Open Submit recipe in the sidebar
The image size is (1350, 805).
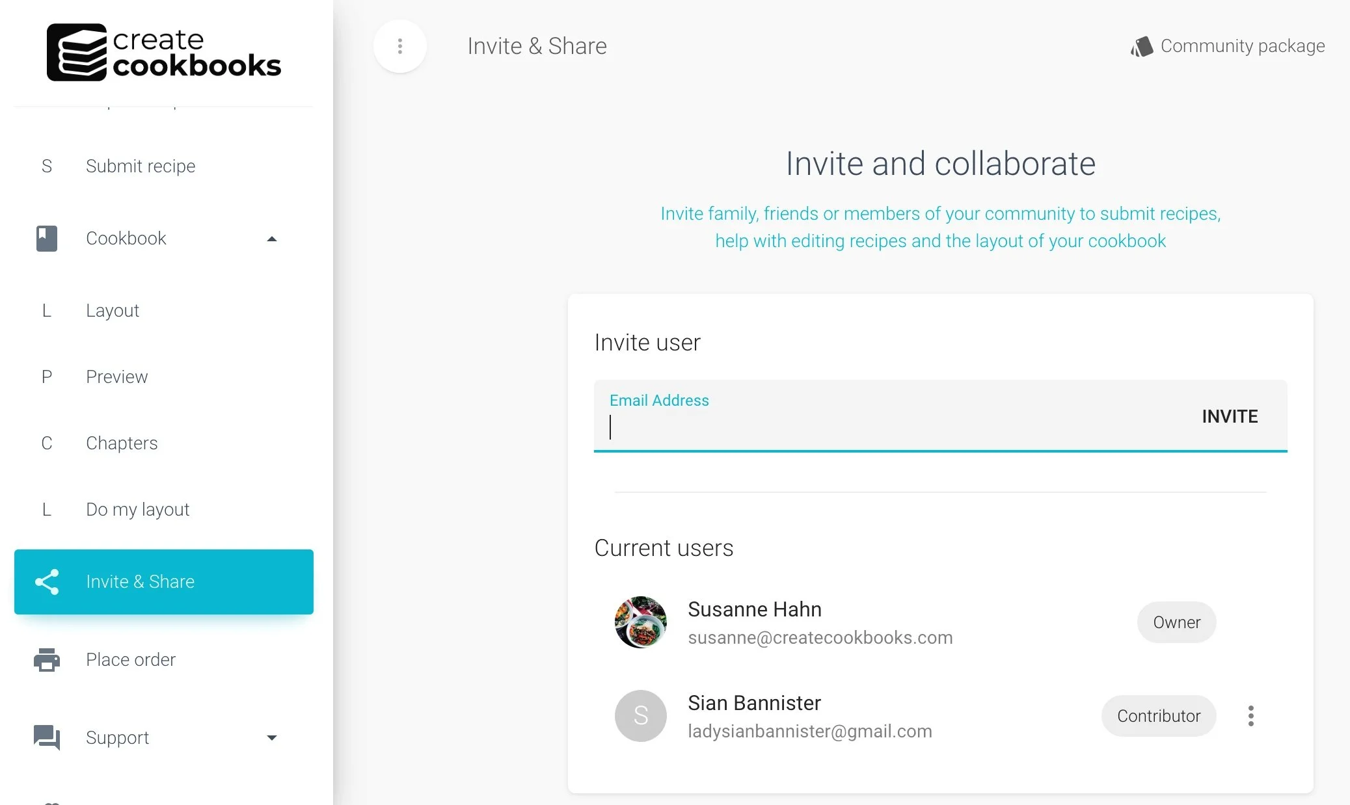[x=141, y=166]
